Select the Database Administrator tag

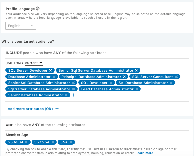pyautogui.click(x=30, y=77)
